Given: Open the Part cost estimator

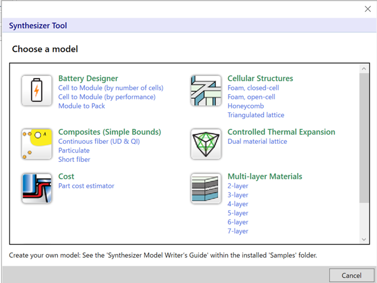Looking at the screenshot, I should [x=86, y=186].
